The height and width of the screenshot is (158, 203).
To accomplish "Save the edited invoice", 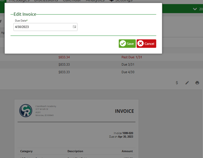I will click(127, 44).
